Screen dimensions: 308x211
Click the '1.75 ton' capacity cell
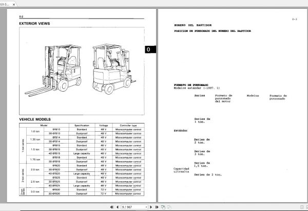click(x=35, y=160)
